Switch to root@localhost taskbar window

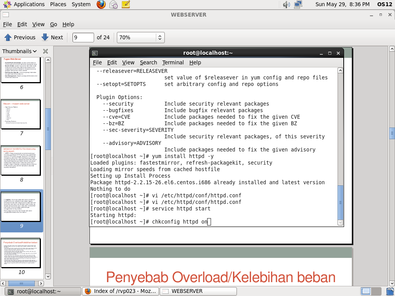point(43,291)
